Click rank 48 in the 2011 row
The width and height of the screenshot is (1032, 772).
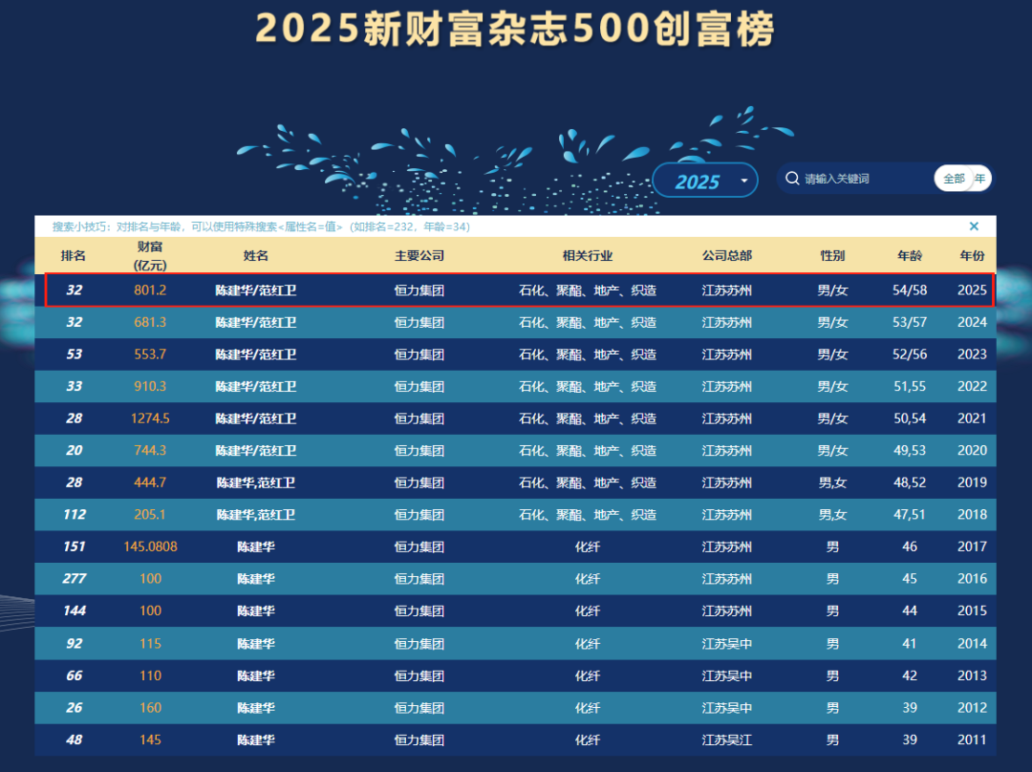pos(74,740)
